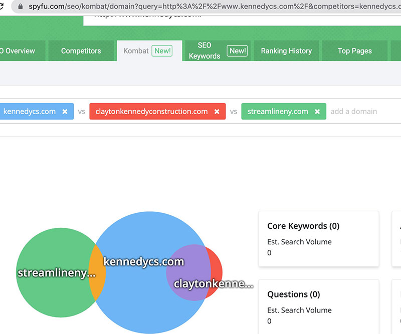Click Est. Search Volume under Core Keywords
Image resolution: width=401 pixels, height=334 pixels.
(x=299, y=242)
